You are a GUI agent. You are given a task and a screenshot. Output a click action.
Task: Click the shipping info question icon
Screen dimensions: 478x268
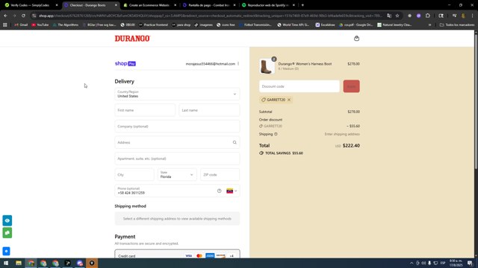276,134
